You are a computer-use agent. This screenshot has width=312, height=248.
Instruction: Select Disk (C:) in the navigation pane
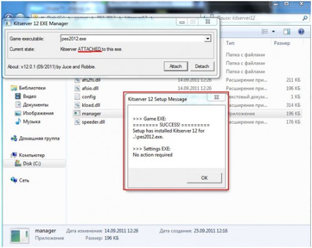point(32,164)
